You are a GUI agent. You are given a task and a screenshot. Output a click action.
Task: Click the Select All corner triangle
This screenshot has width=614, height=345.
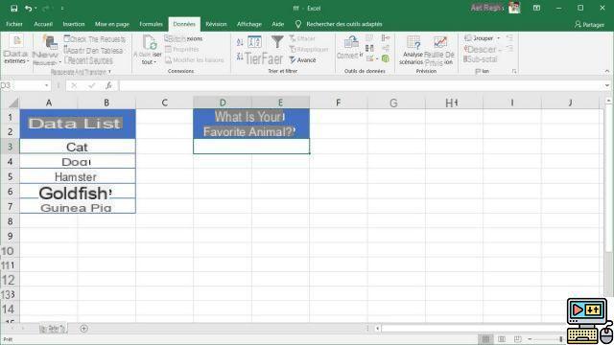click(13, 103)
